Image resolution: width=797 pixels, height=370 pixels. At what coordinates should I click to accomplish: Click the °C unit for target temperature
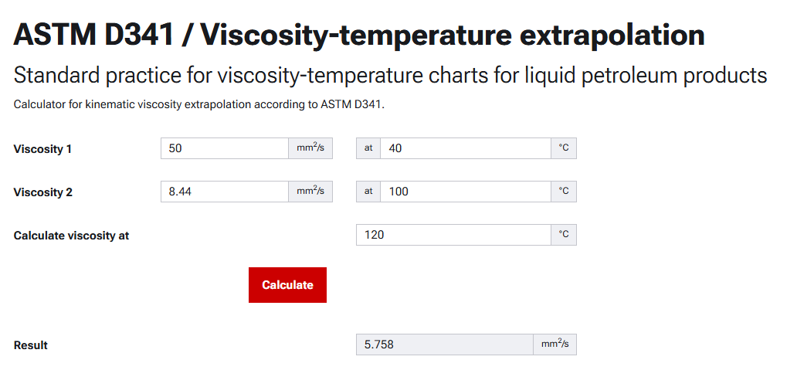(564, 235)
